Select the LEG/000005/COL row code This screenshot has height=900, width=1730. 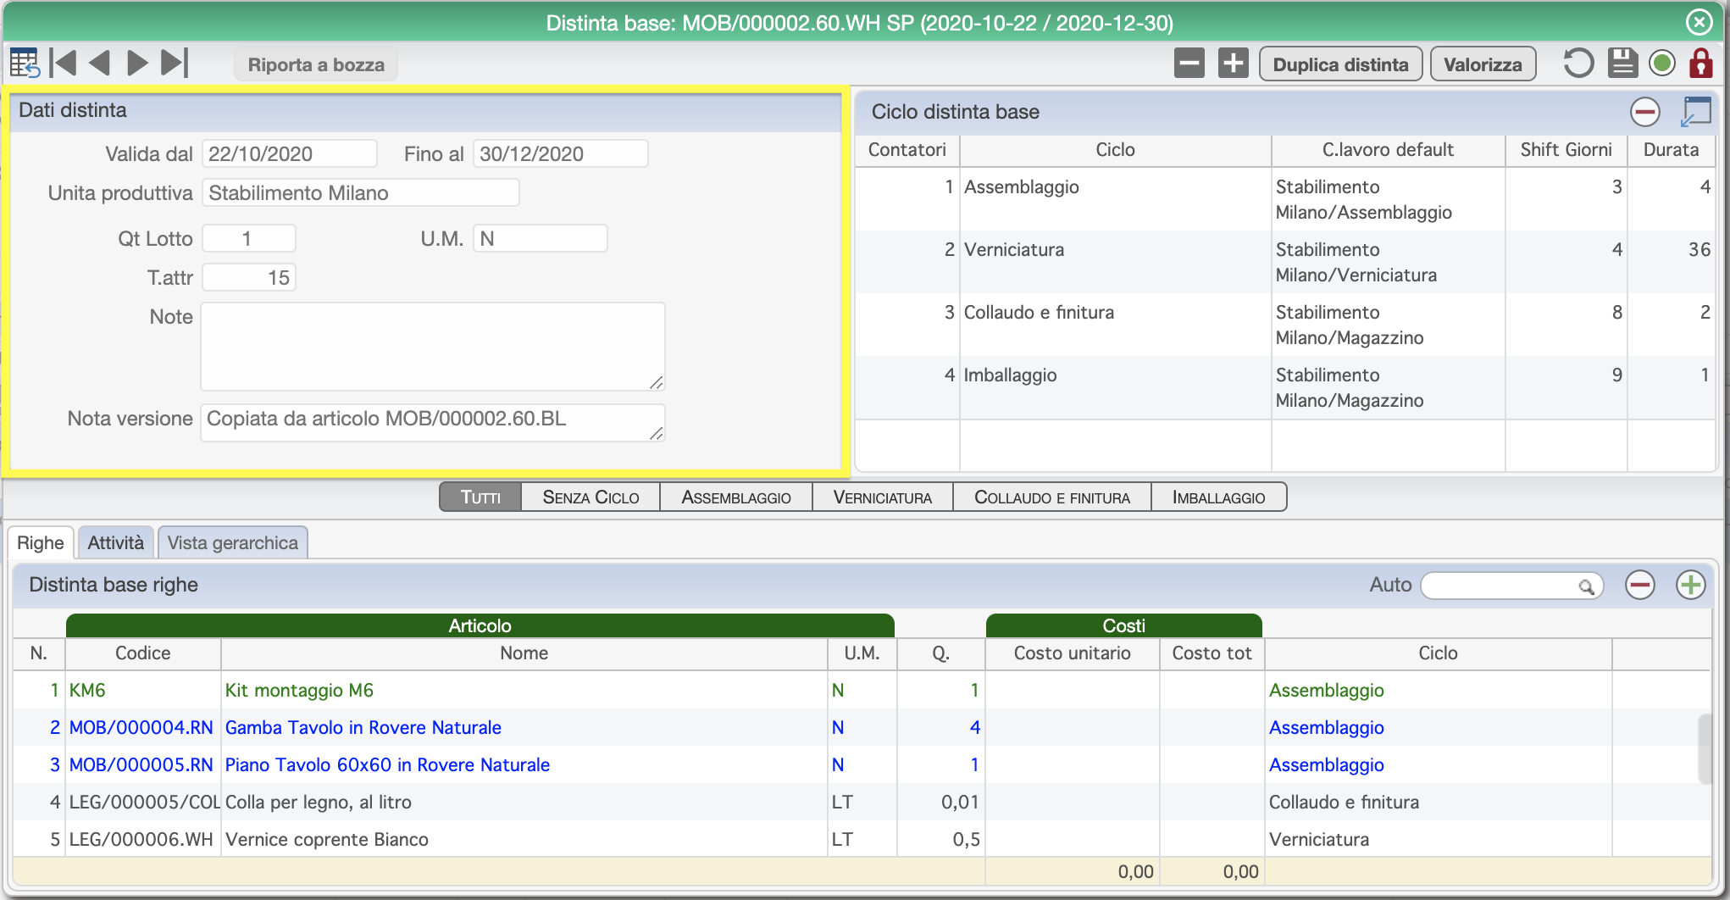(x=143, y=802)
